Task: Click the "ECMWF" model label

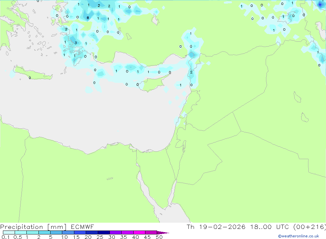Action: click(x=82, y=227)
